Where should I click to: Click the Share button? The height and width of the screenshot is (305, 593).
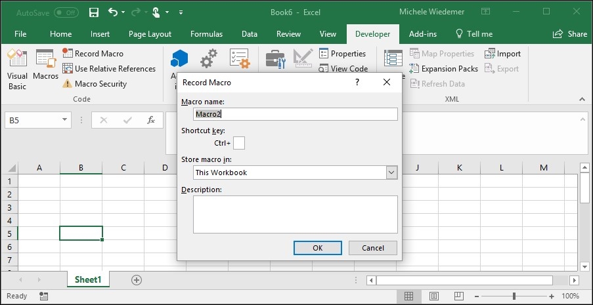[x=569, y=34]
